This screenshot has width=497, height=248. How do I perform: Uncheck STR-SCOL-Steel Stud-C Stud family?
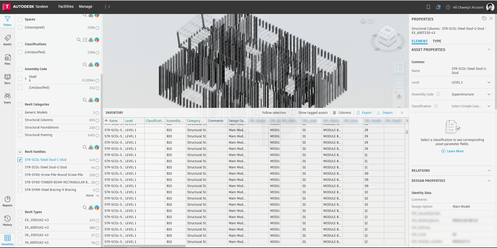[x=20, y=160]
